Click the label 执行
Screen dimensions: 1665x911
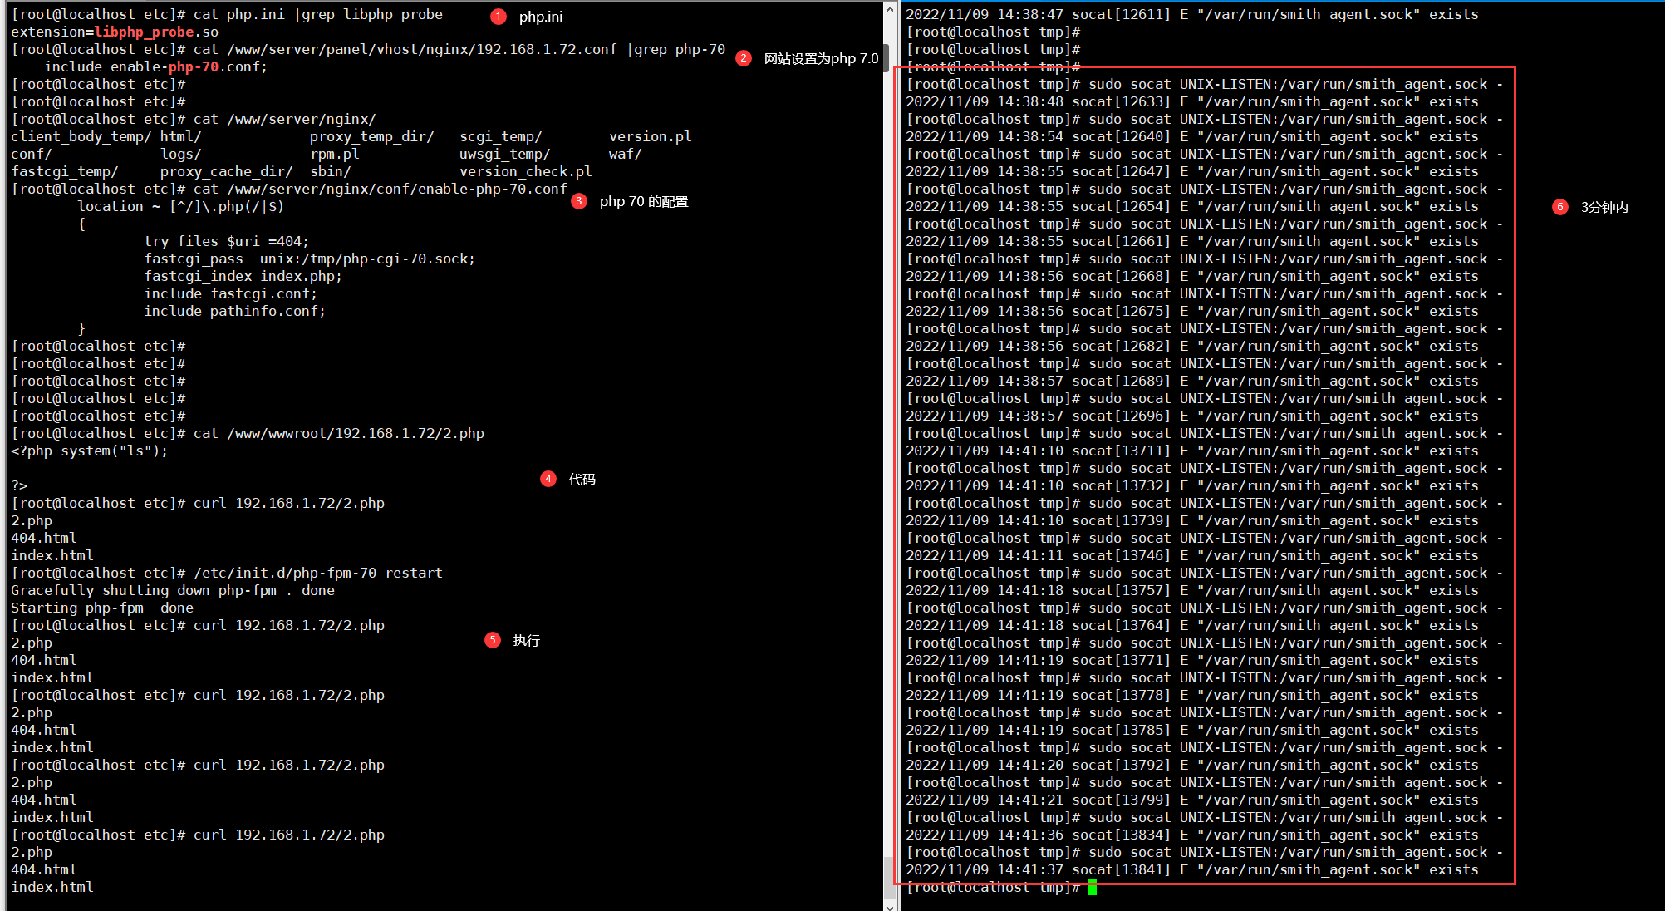tap(527, 640)
